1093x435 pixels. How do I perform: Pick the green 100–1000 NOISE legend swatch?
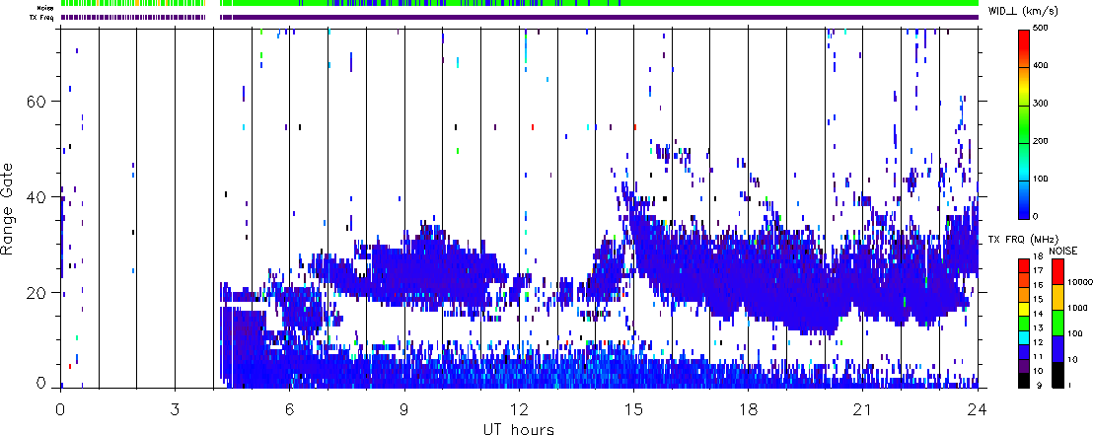[1058, 323]
